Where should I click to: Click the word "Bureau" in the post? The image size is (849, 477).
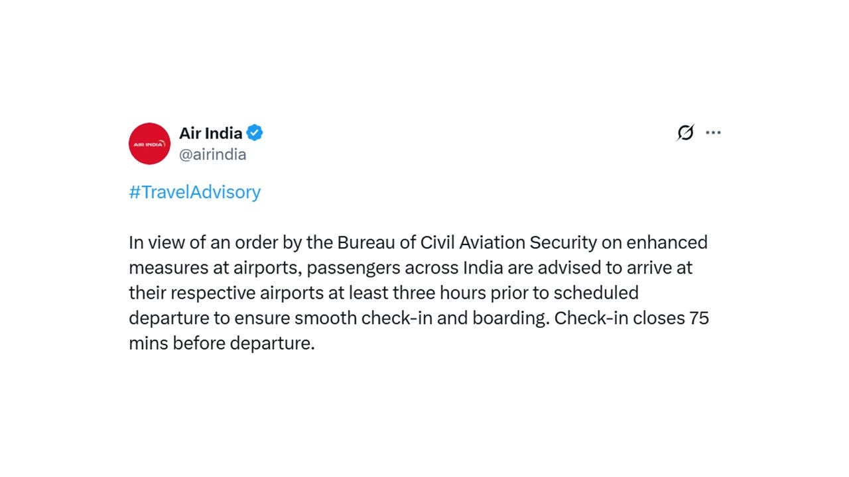pyautogui.click(x=365, y=242)
